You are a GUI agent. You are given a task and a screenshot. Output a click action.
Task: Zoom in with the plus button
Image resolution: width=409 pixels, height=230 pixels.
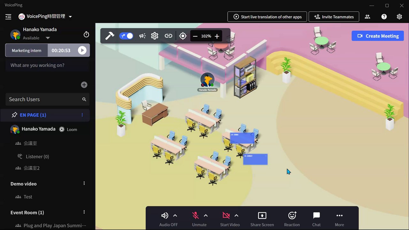[x=217, y=36]
